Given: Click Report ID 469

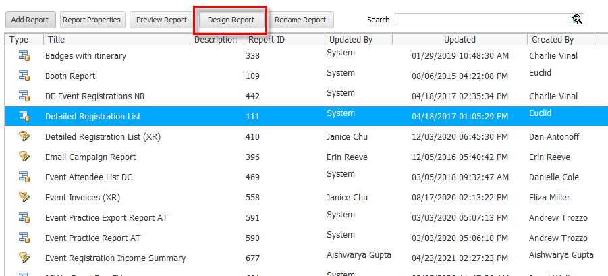Looking at the screenshot, I should (252, 177).
